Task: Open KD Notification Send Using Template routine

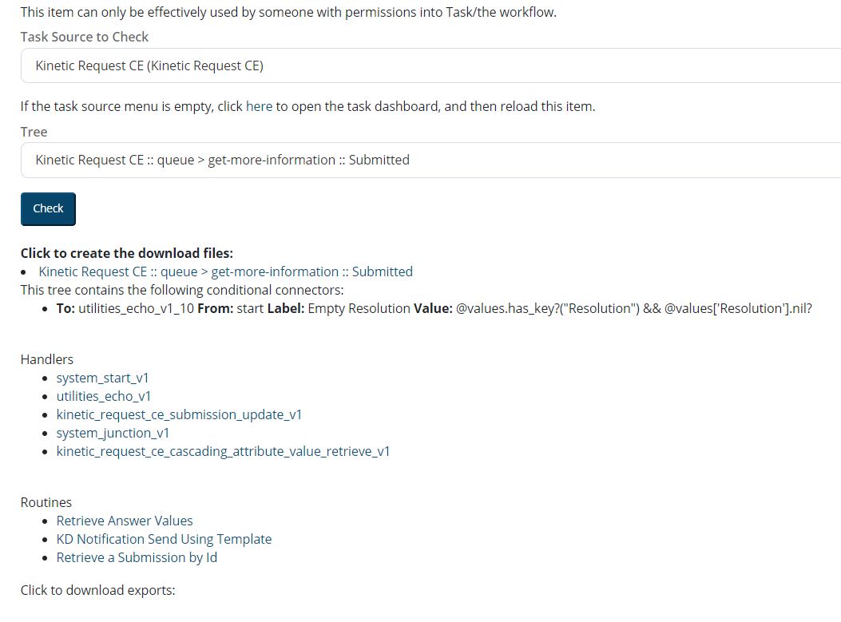Action: click(x=164, y=539)
